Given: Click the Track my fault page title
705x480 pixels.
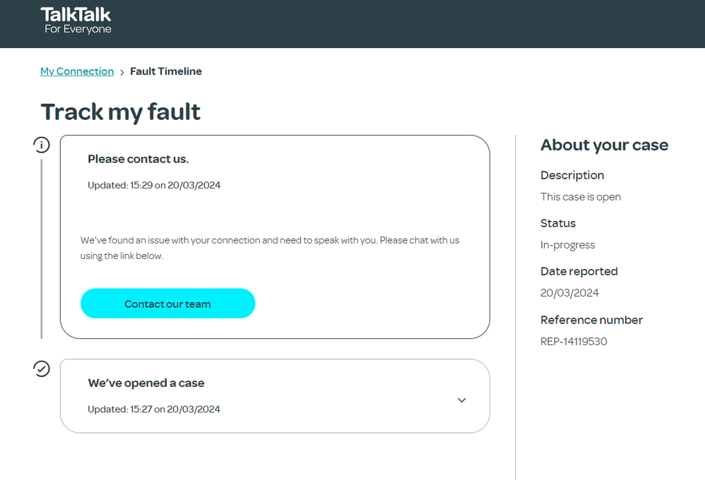Looking at the screenshot, I should click(x=120, y=112).
